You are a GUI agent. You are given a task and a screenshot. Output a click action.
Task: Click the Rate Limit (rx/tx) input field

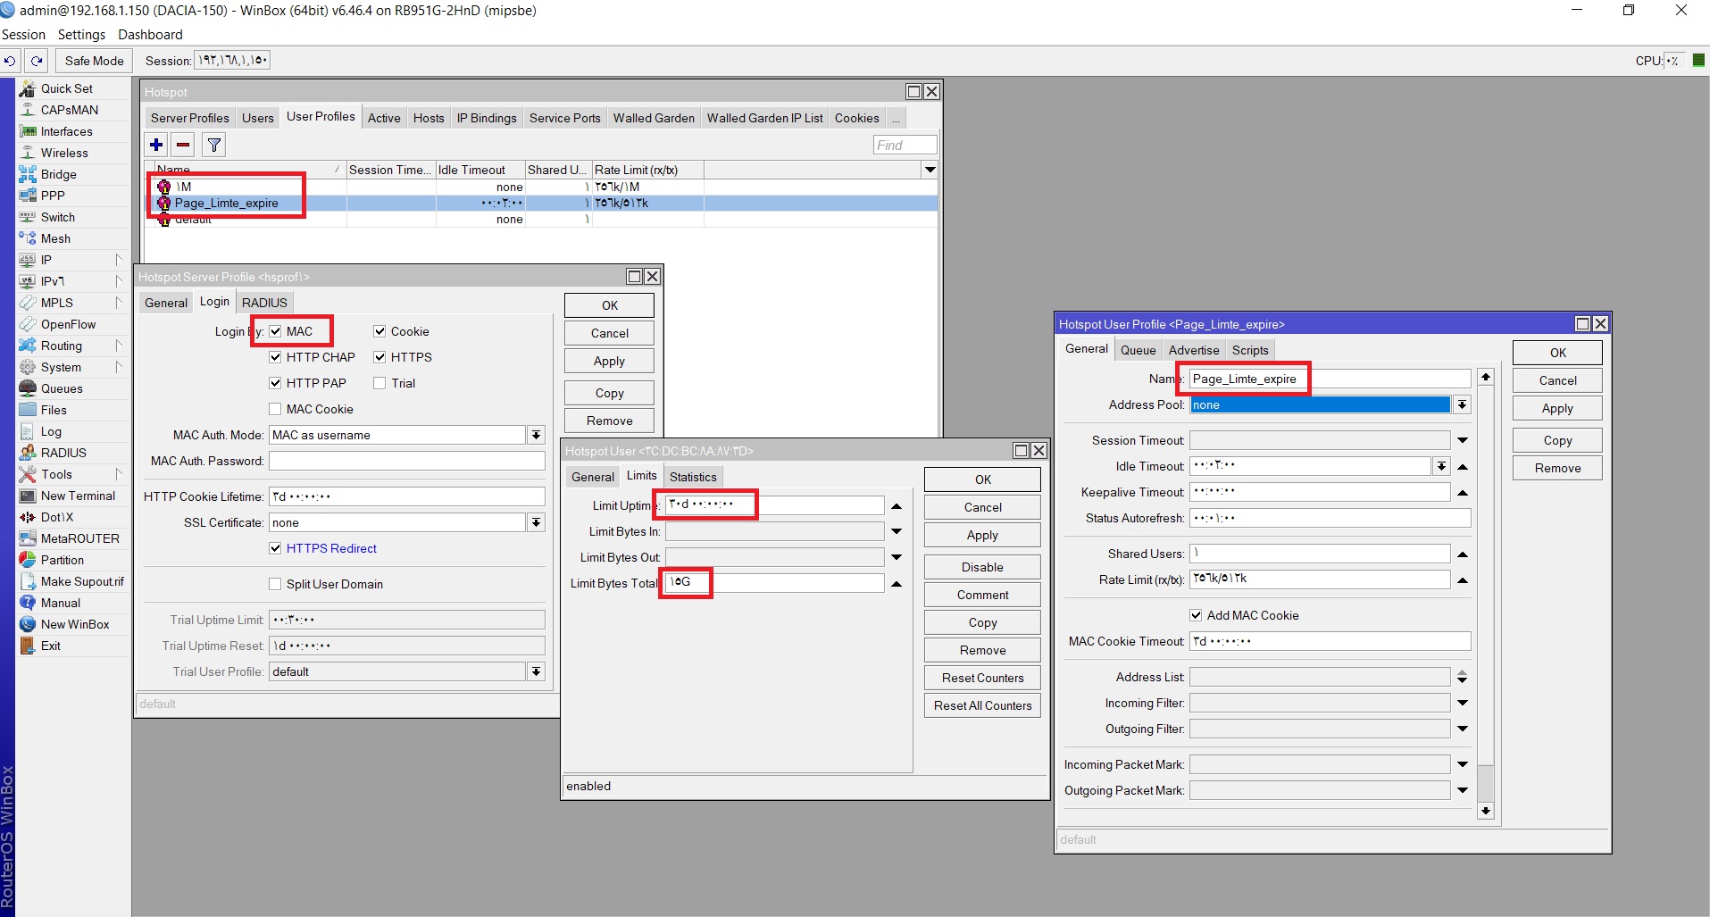pyautogui.click(x=1320, y=579)
